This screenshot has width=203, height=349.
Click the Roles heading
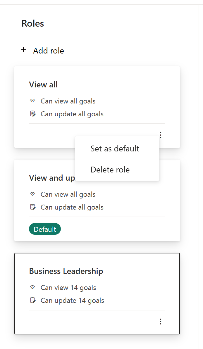tap(32, 23)
